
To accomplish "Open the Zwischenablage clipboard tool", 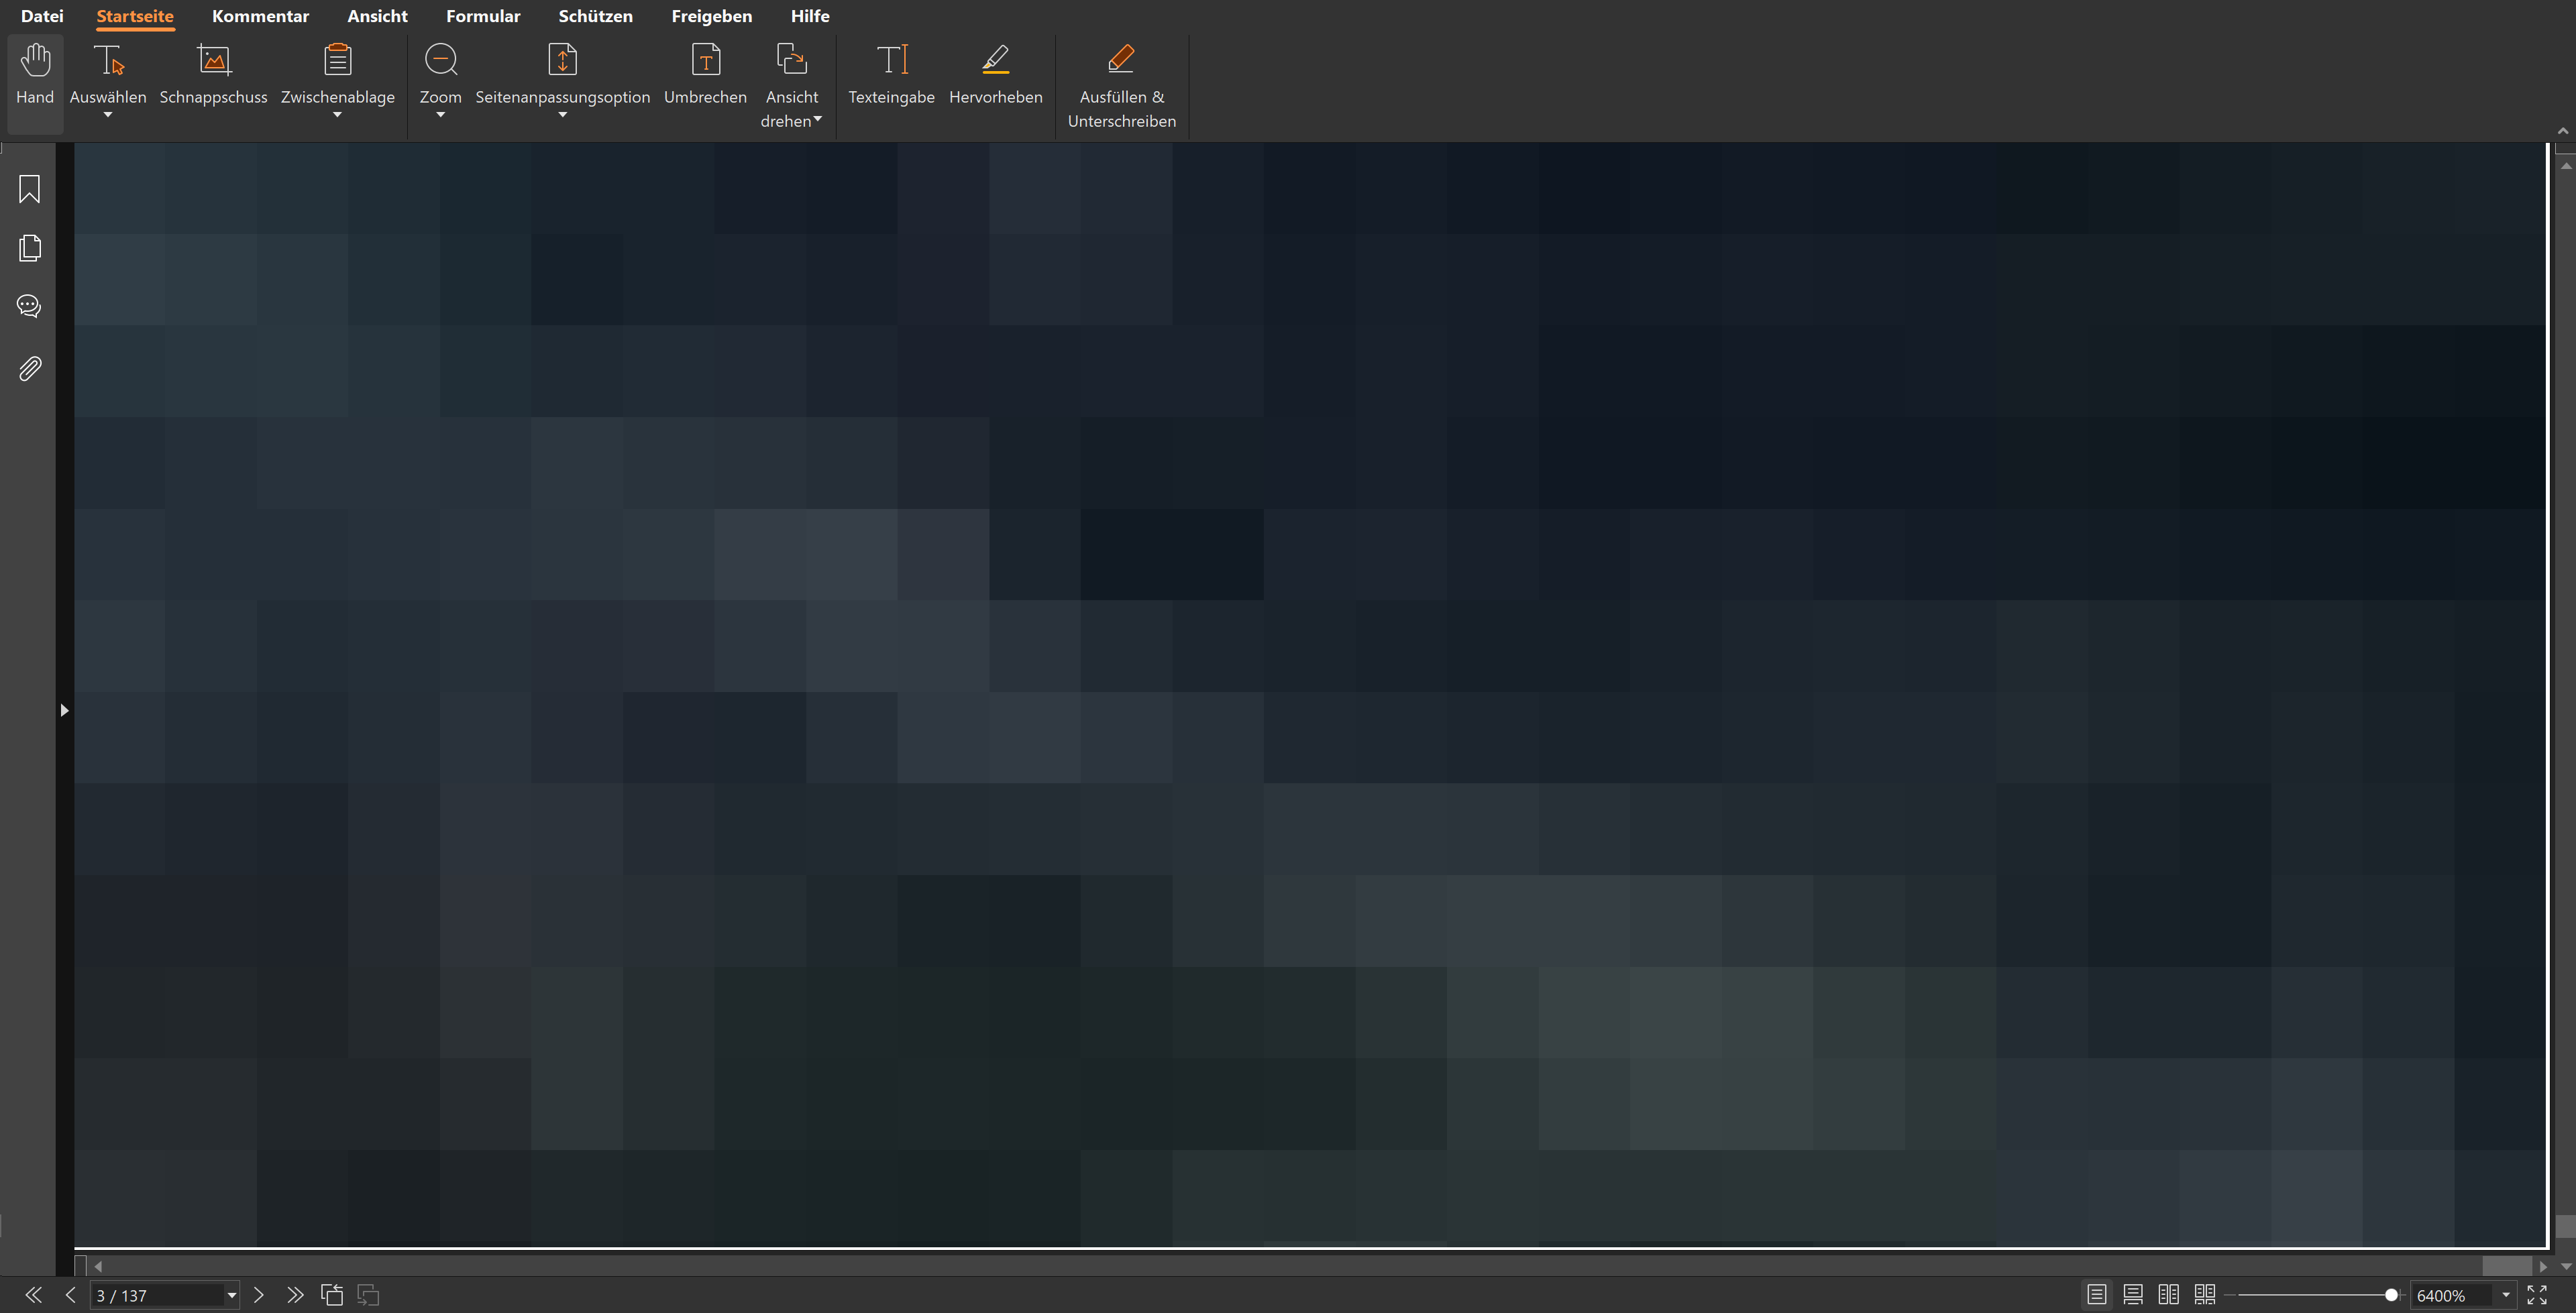I will pyautogui.click(x=338, y=75).
